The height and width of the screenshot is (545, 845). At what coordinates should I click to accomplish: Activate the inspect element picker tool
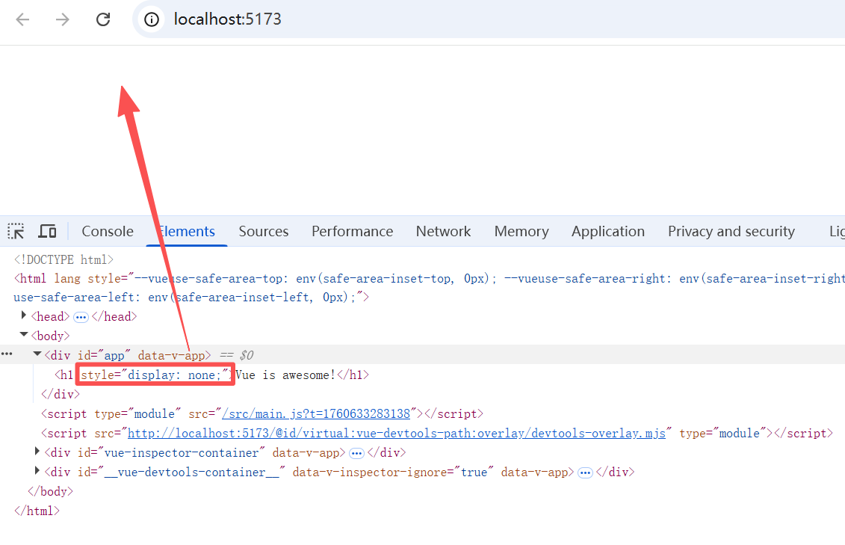click(16, 231)
